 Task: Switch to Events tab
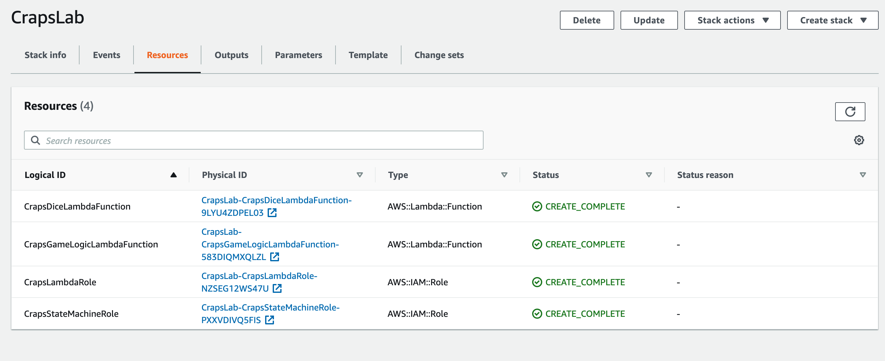[106, 55]
